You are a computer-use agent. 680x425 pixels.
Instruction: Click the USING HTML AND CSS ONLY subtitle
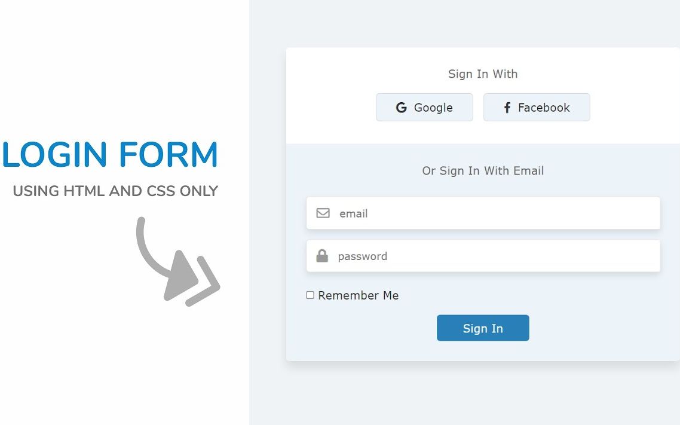pyautogui.click(x=115, y=191)
